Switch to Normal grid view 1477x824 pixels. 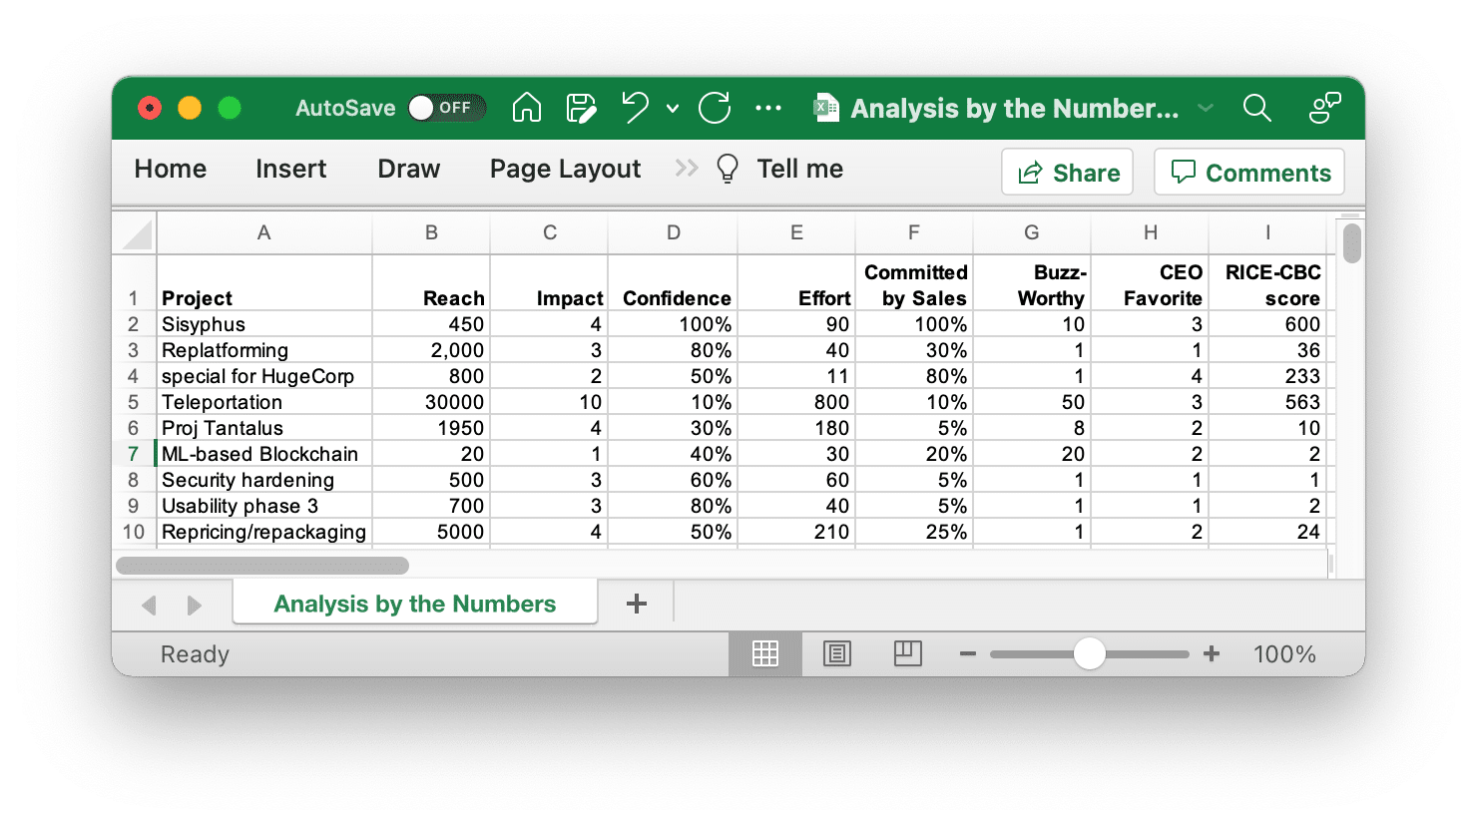pyautogui.click(x=765, y=654)
